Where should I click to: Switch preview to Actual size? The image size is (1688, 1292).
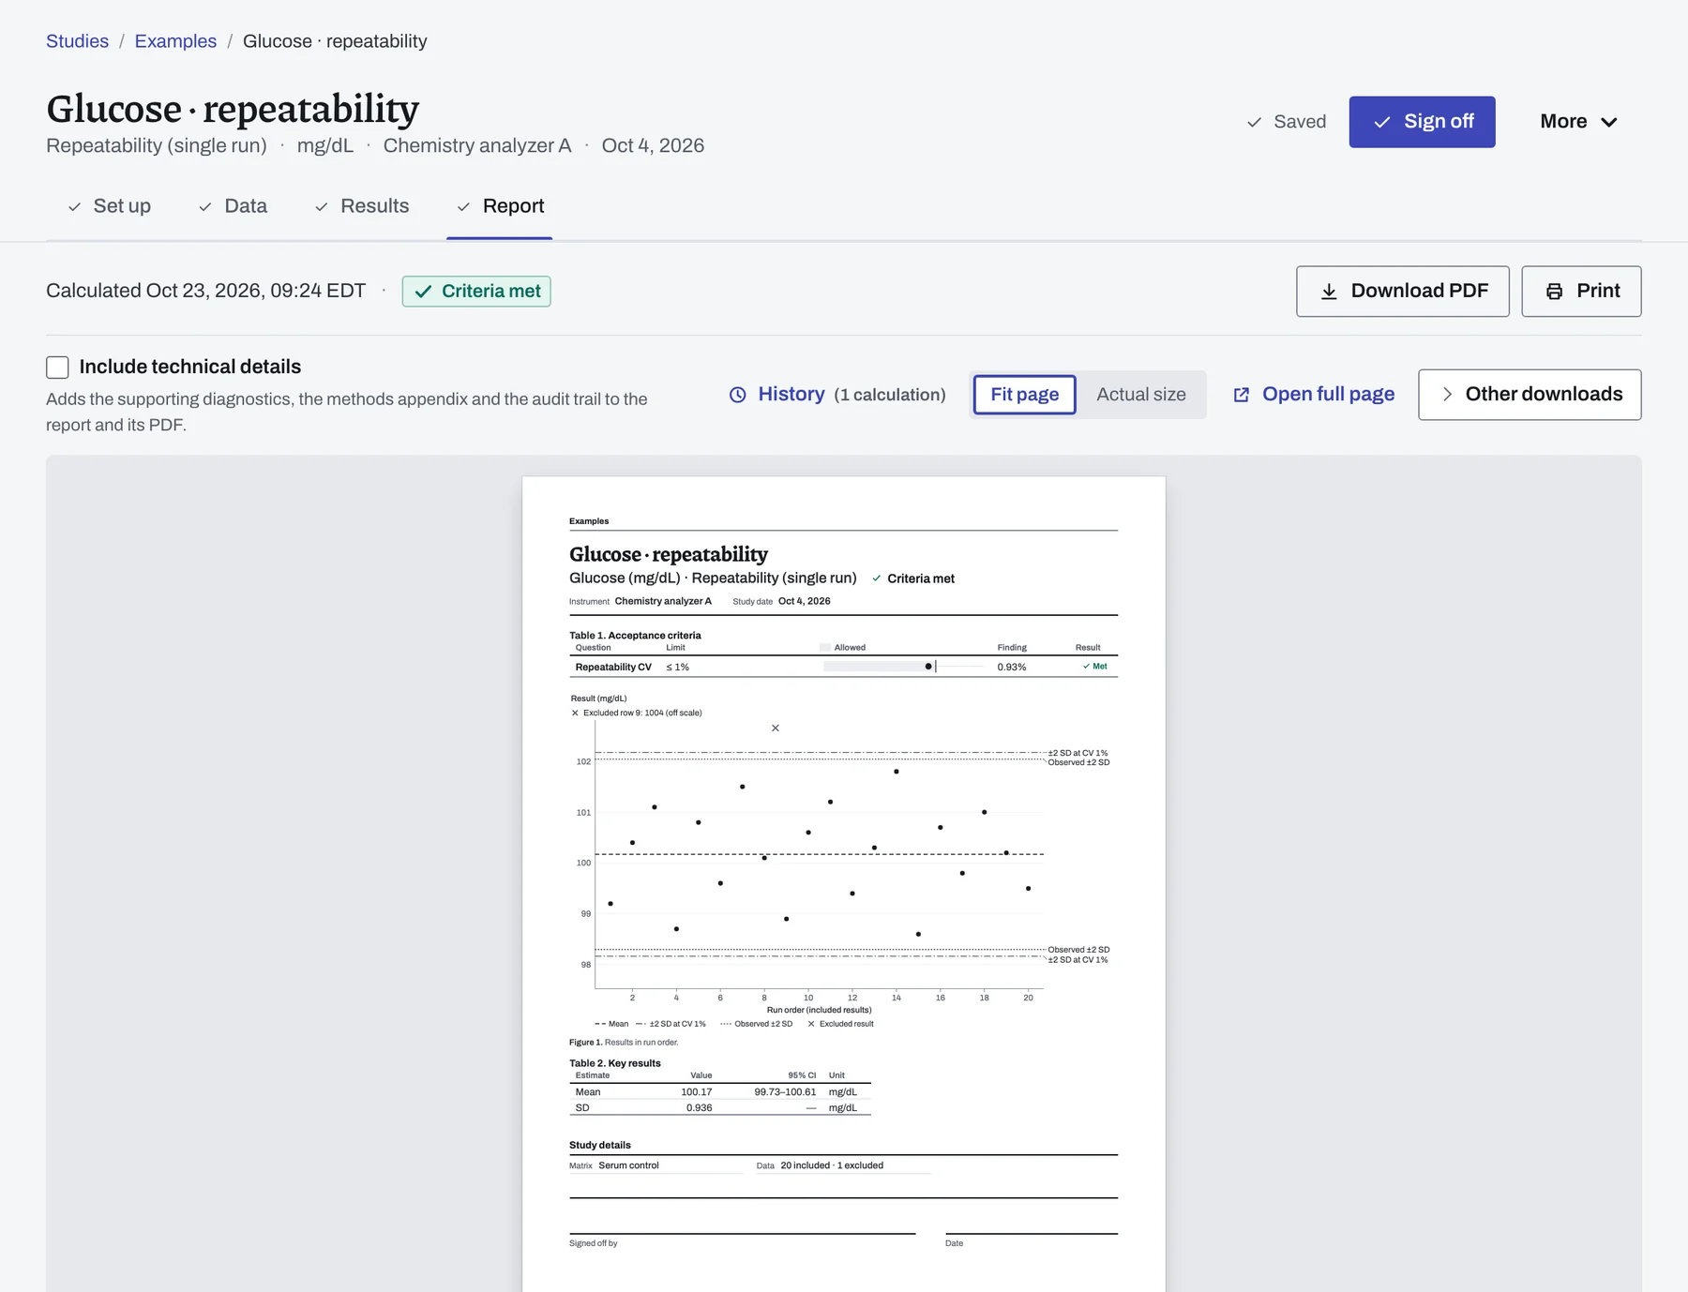1140,395
